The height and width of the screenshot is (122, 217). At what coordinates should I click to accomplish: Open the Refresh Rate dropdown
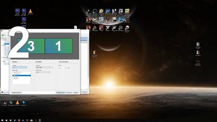[x=43, y=72]
